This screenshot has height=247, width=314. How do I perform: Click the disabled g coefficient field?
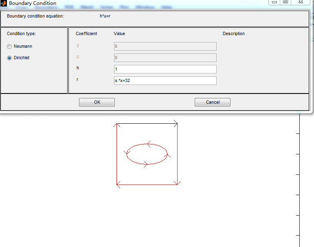[165, 46]
